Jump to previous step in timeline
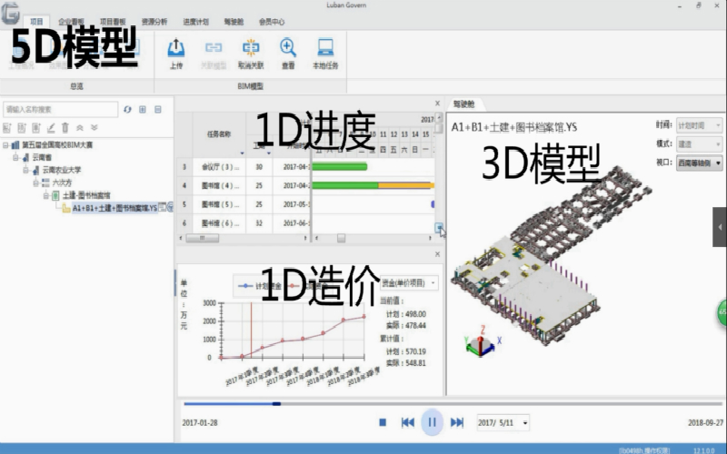This screenshot has width=727, height=454. 407,422
